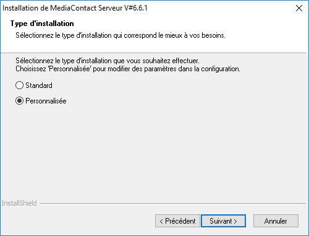Cancel the installation with Annuler
Screen dimensions: 309x236
pos(276,221)
